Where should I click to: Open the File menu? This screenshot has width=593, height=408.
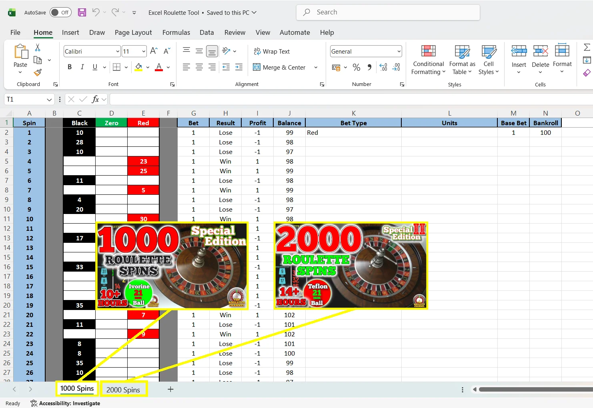click(15, 32)
